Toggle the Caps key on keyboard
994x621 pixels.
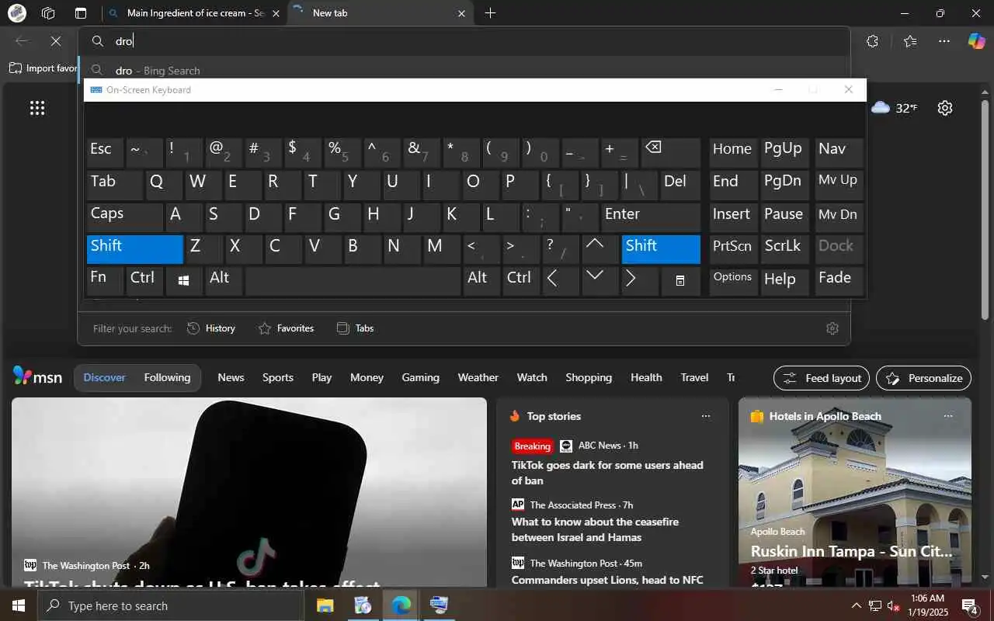[x=124, y=217]
